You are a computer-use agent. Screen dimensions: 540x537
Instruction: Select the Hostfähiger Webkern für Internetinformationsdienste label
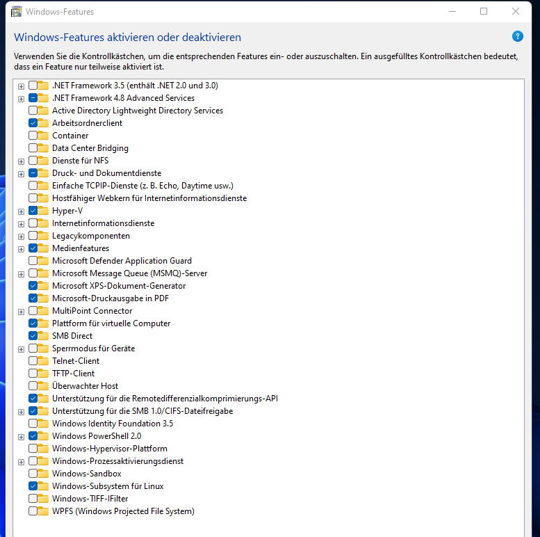[149, 198]
